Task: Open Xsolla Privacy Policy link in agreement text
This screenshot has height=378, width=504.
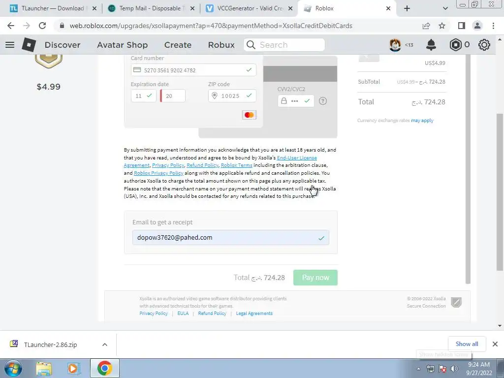Action: tap(168, 165)
